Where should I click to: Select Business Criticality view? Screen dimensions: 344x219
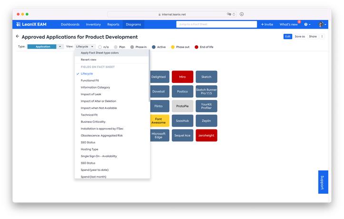coord(112,122)
